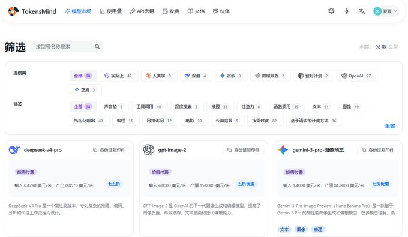Open the gpt-image-2 model title
This screenshot has height=237, width=408.
click(x=172, y=150)
